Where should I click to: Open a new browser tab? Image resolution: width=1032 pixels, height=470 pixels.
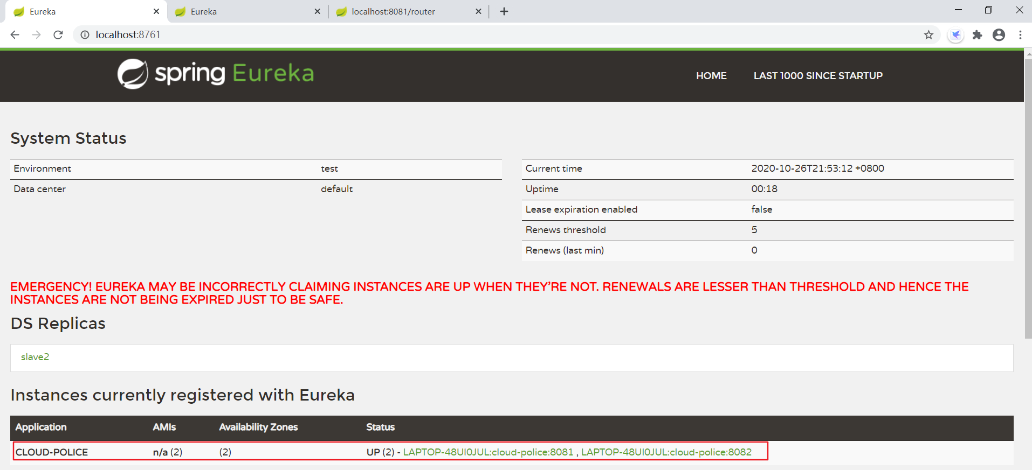[504, 11]
